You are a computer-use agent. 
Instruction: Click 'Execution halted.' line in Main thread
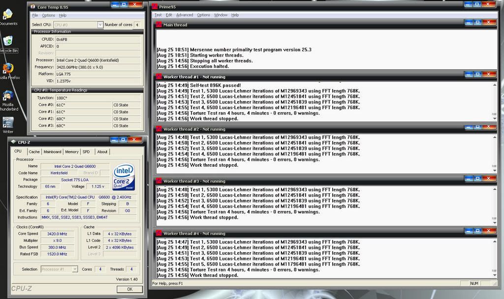tap(193, 66)
